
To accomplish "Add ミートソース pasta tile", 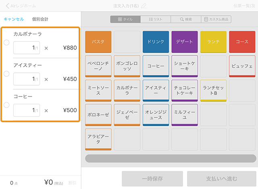I will pos(98,90).
